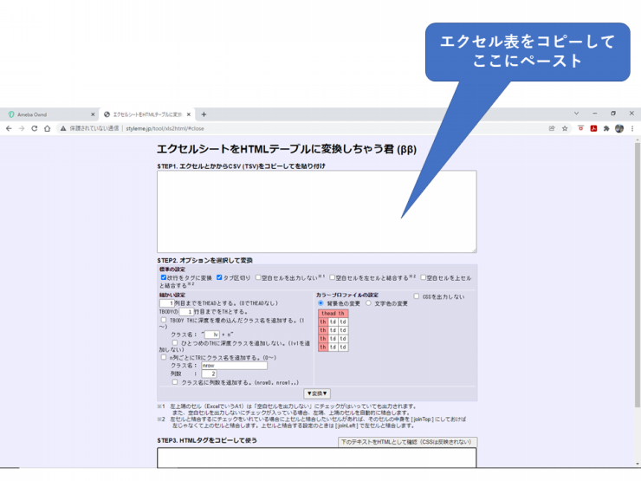Viewport: 641px width, 481px height.
Task: Select 文字色の変更 radio button
Action: [x=368, y=303]
